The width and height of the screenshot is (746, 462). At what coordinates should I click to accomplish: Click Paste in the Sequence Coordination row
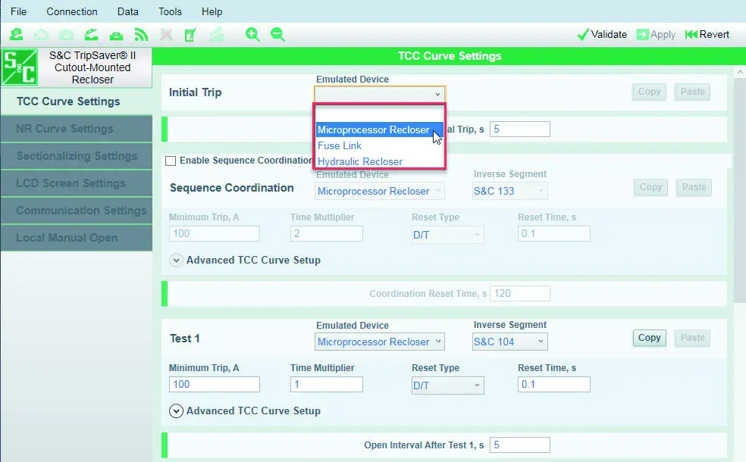[x=694, y=187]
